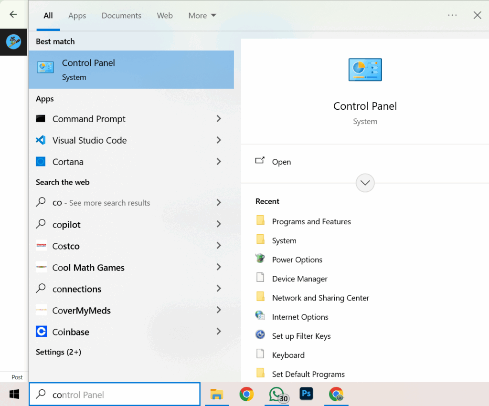
Task: Select the Control Panel best match result
Action: tap(131, 70)
